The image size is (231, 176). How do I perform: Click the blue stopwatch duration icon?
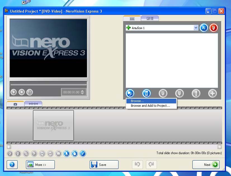75,154
